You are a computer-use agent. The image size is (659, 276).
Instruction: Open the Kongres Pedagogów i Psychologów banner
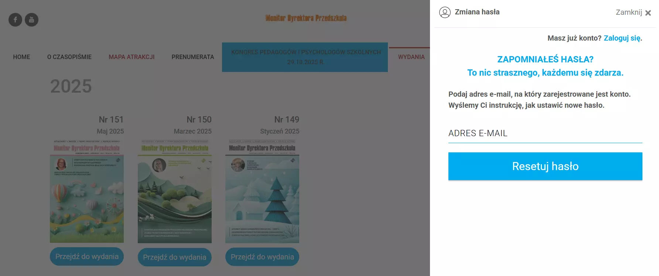(305, 57)
